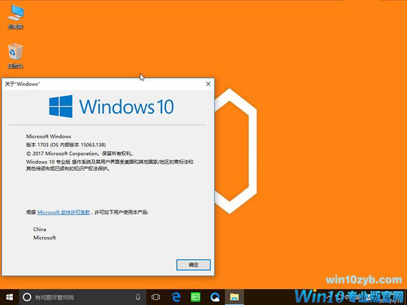Activate Cortana microphone voice input
407x305 pixels.
click(x=138, y=297)
